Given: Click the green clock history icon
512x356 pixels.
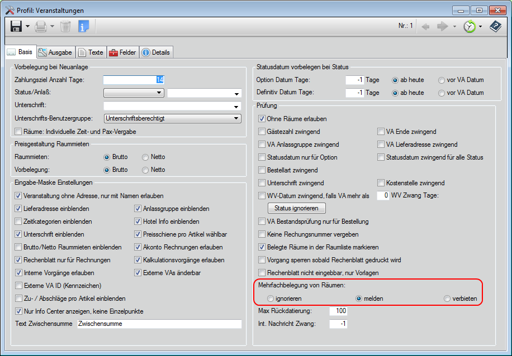Looking at the screenshot, I should tap(470, 26).
